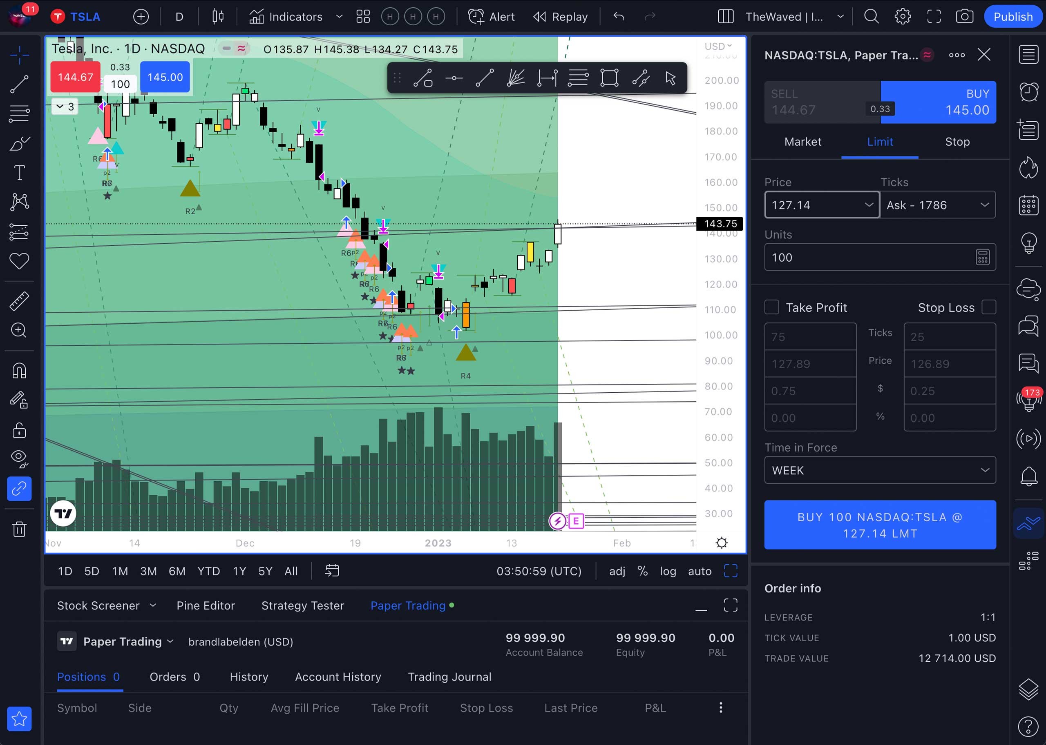Select the crosshair cursor tool
The height and width of the screenshot is (745, 1046).
tap(19, 55)
